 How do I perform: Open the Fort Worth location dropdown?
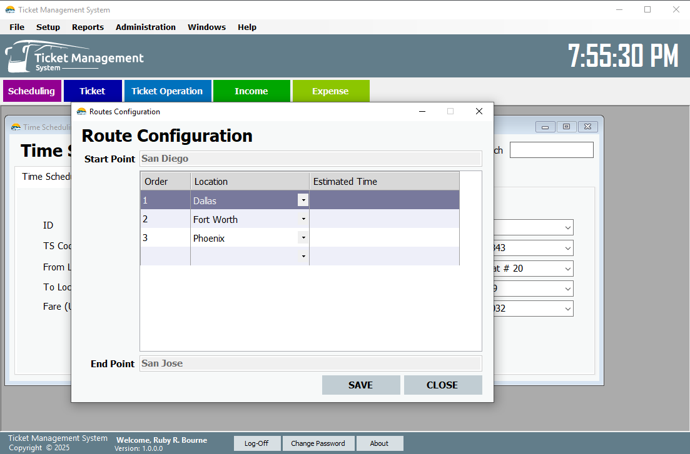click(303, 219)
